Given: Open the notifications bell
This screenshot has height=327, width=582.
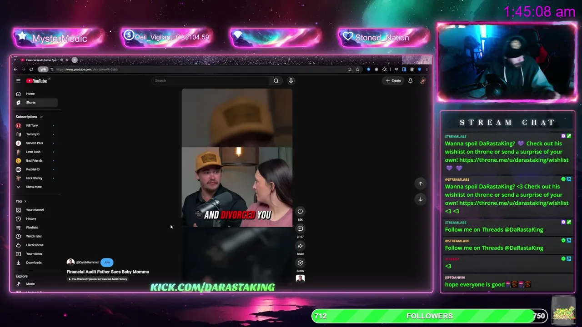Looking at the screenshot, I should click(410, 81).
